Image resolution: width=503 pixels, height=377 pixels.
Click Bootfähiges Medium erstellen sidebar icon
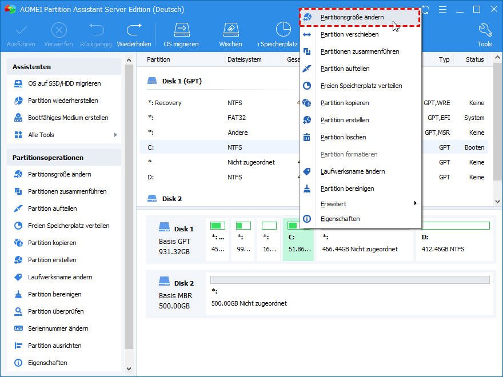tap(18, 118)
